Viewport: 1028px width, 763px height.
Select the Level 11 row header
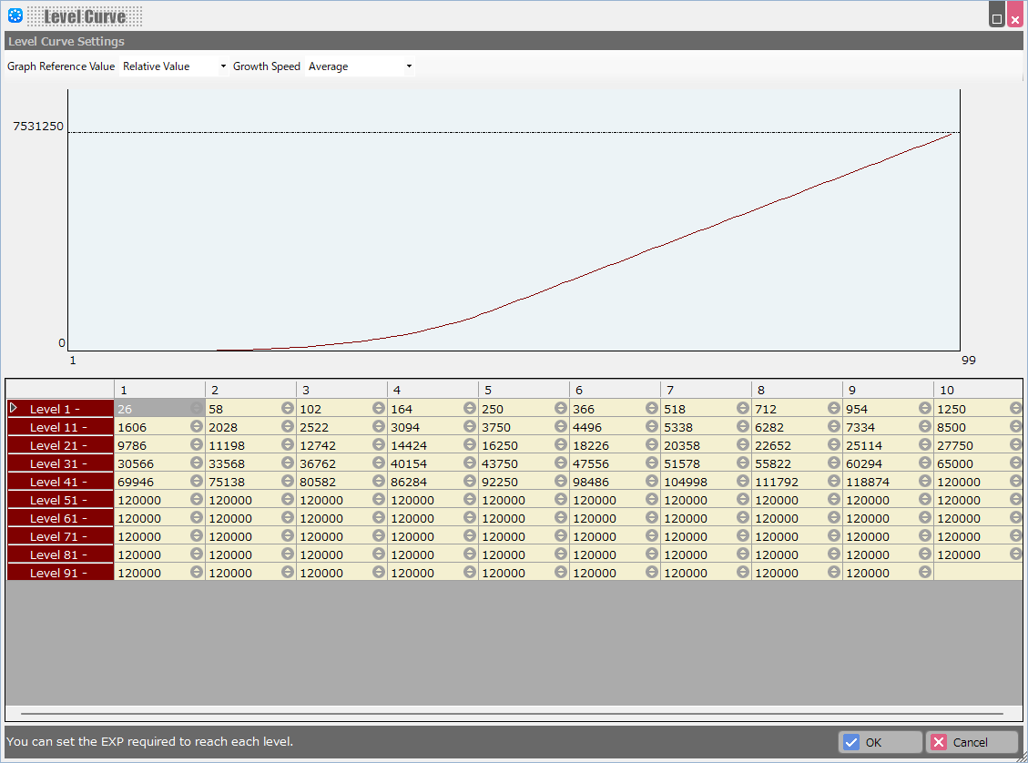tap(60, 427)
